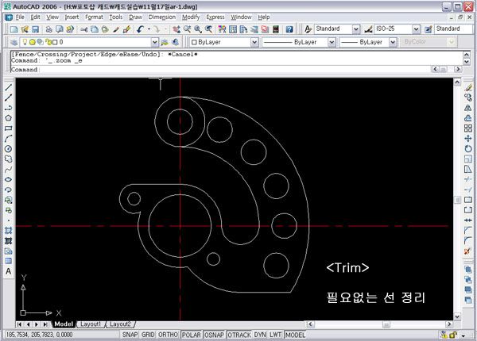
Task: Click the Zoom Realtime magnifier icon
Action: point(187,29)
